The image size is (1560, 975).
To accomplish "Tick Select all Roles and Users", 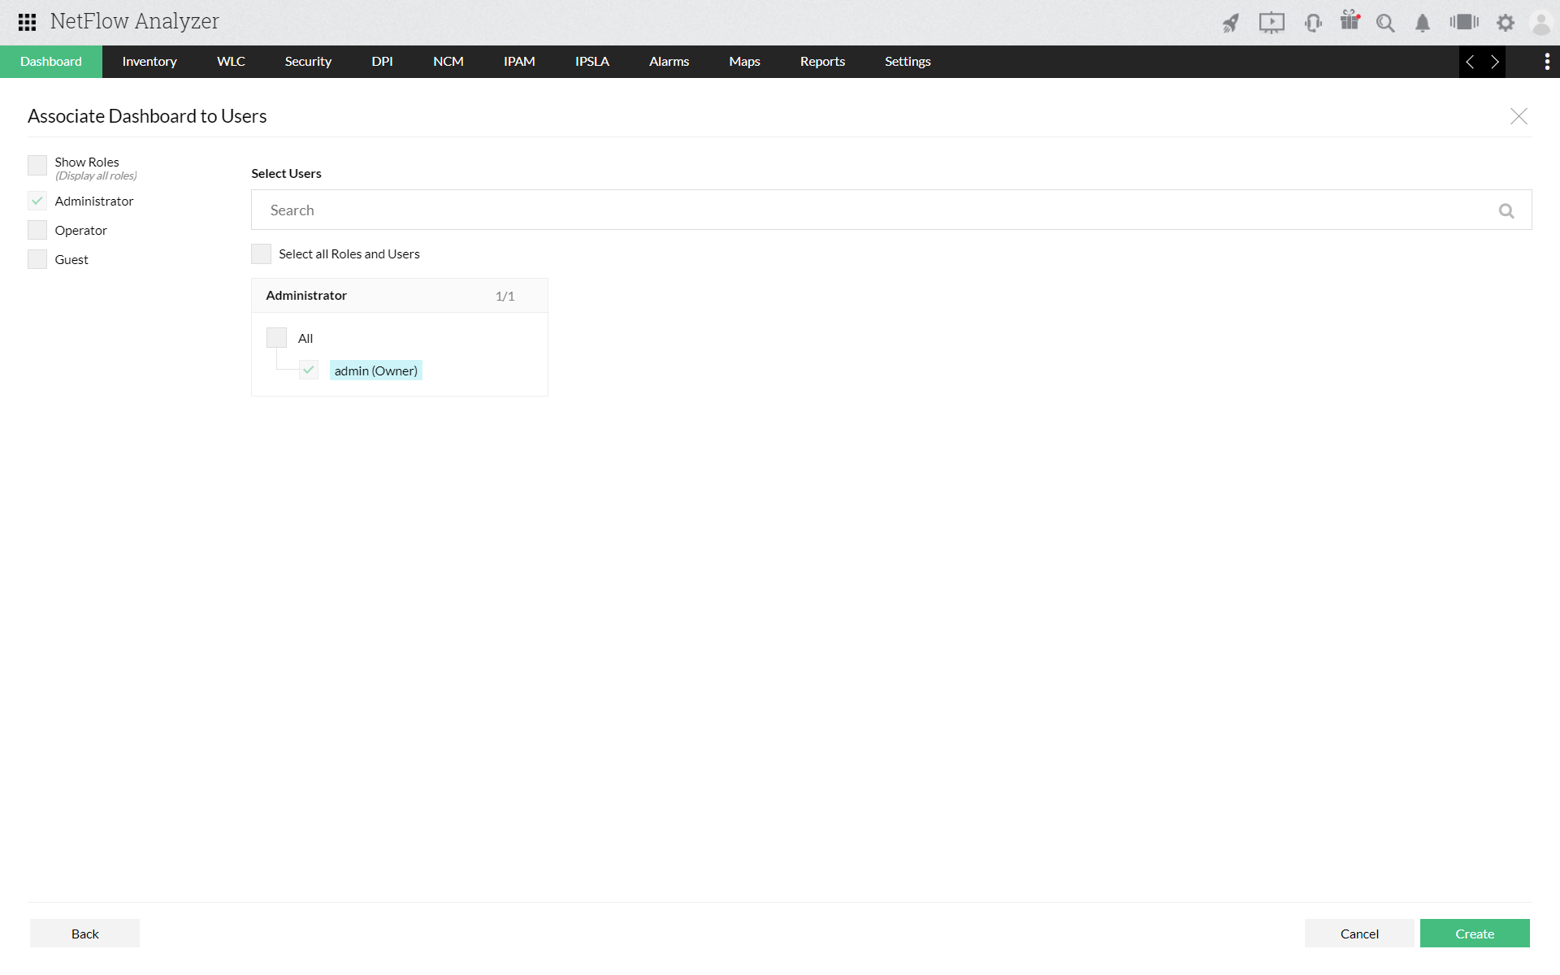I will tap(262, 254).
